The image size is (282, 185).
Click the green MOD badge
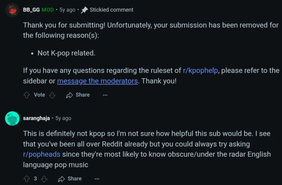[48, 10]
